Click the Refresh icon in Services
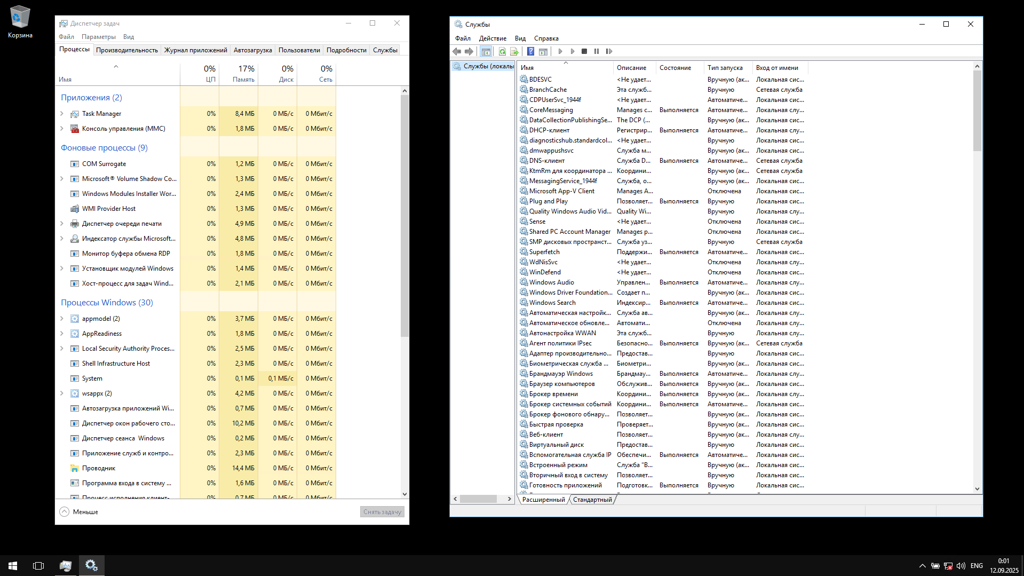 coord(502,51)
